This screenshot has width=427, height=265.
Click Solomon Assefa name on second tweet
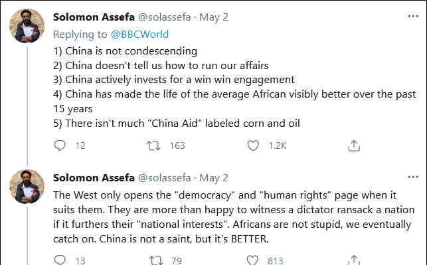click(x=94, y=177)
